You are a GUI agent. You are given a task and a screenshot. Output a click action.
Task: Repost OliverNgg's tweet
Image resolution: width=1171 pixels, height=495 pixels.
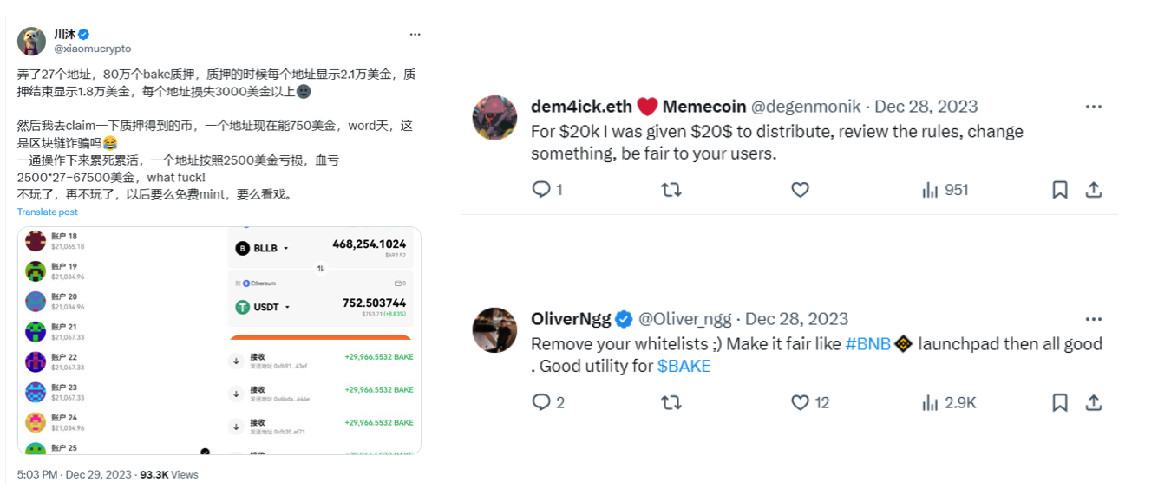pyautogui.click(x=671, y=402)
